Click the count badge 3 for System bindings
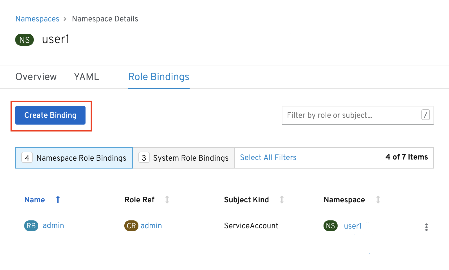Viewport: 449px width, 270px height. pos(144,158)
